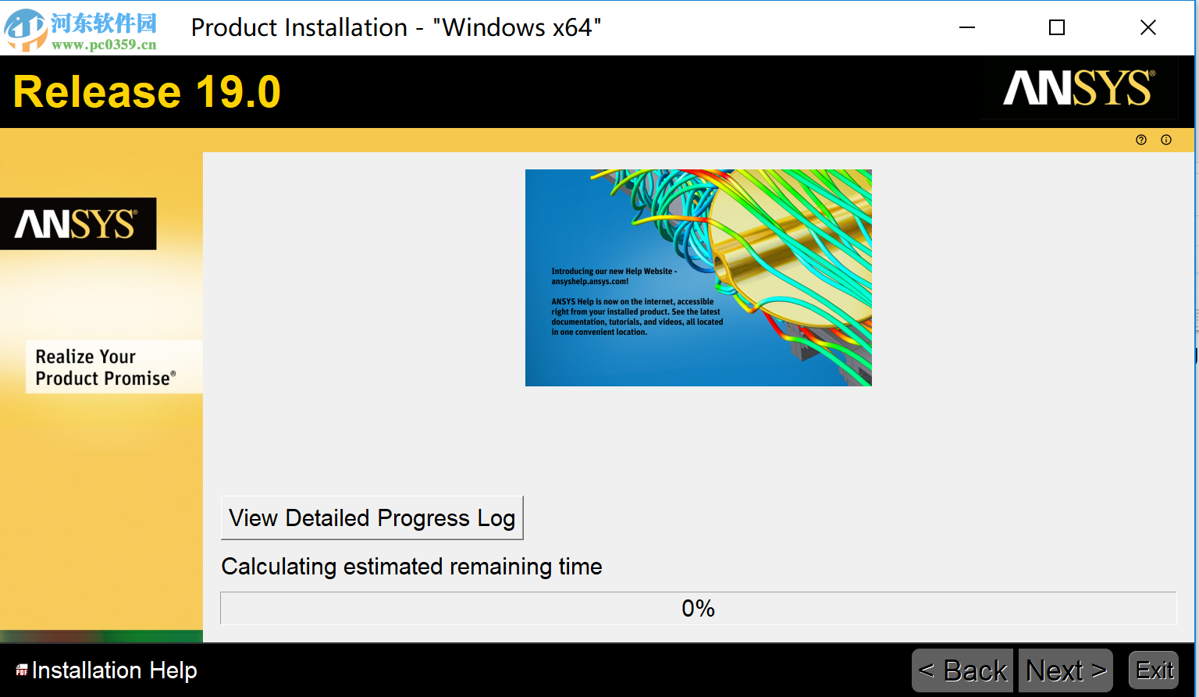Click Calculating estimated remaining time text
The image size is (1199, 697).
coord(412,566)
